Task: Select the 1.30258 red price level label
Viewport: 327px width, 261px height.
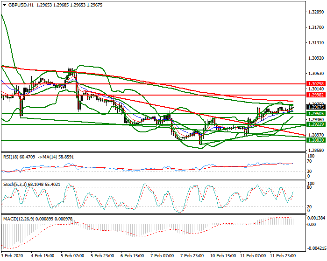Action: [316, 84]
